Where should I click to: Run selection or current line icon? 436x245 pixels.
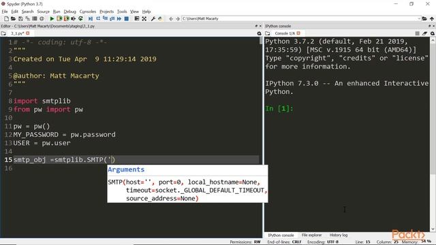coord(73,18)
